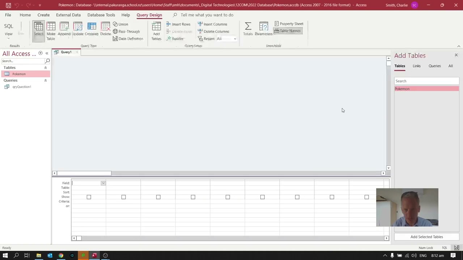Choose the Select query type
This screenshot has height=260, width=463.
pos(38,31)
